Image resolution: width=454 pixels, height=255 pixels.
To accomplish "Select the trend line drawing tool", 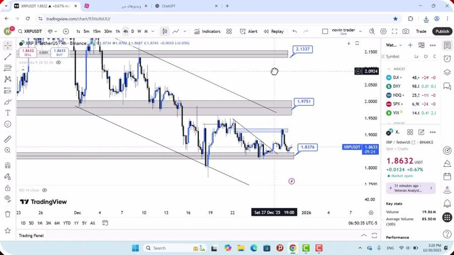I will [x=8, y=57].
